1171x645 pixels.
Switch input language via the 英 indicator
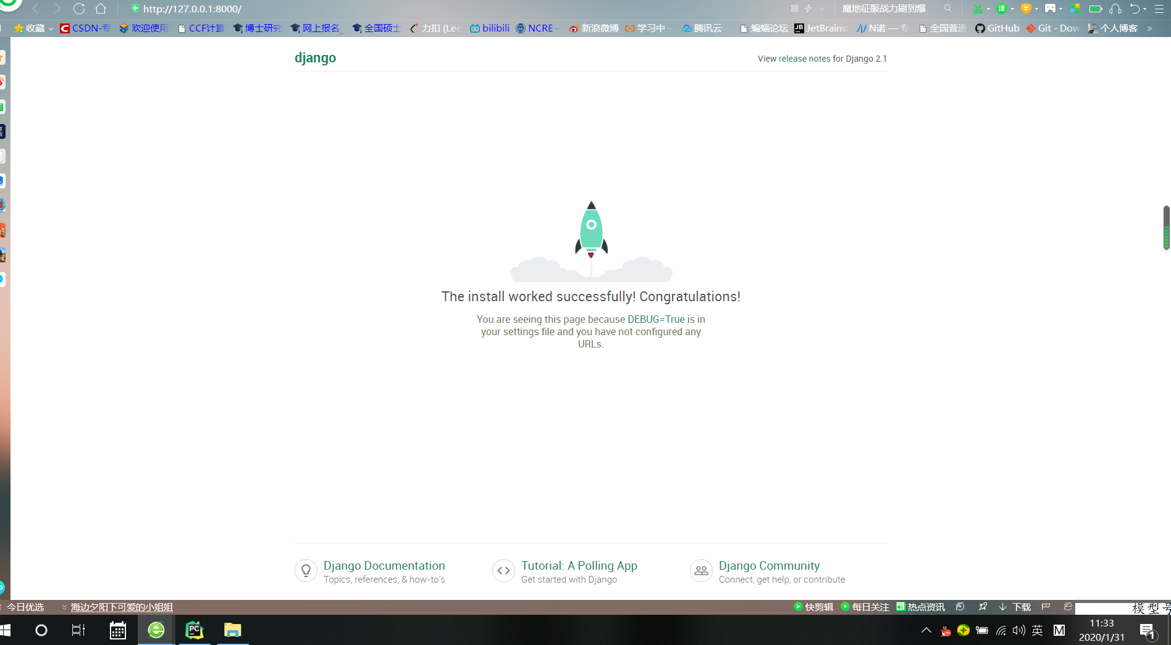coord(1037,631)
